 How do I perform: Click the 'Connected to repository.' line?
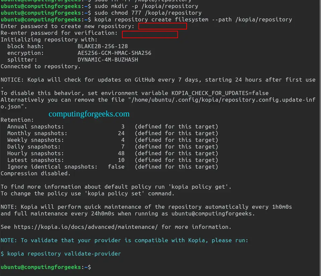[41, 67]
